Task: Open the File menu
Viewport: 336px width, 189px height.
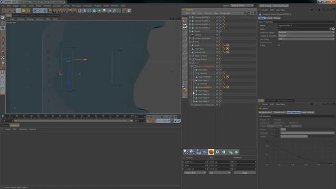Action: (x=3, y=6)
